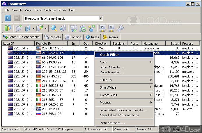Click the go-to-packet arrow sheets icon
This screenshot has height=133, width=202.
point(63,28)
